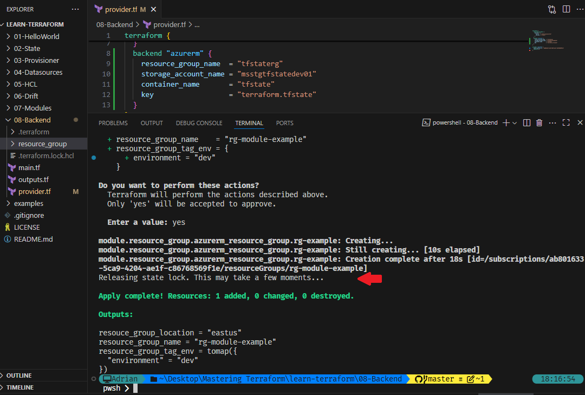
Task: Click line number 10 in editor gutter
Action: [106, 74]
